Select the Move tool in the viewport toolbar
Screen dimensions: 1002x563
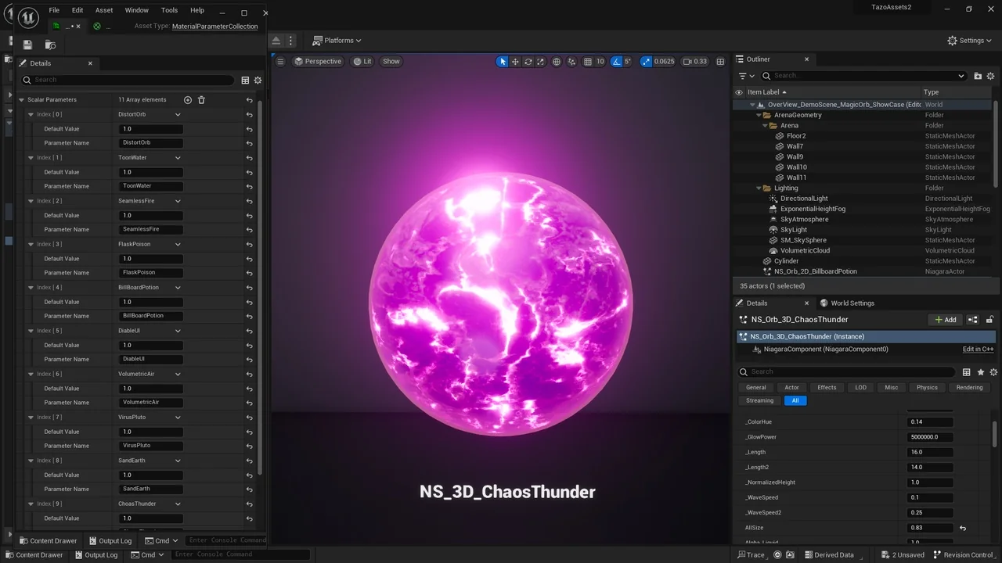515,61
